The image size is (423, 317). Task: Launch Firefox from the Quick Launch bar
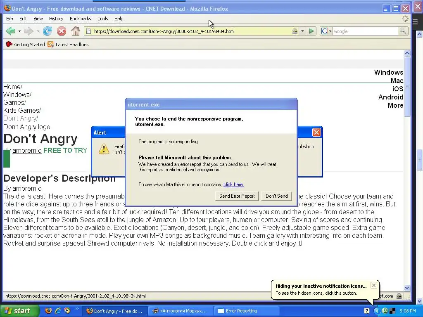pos(48,310)
